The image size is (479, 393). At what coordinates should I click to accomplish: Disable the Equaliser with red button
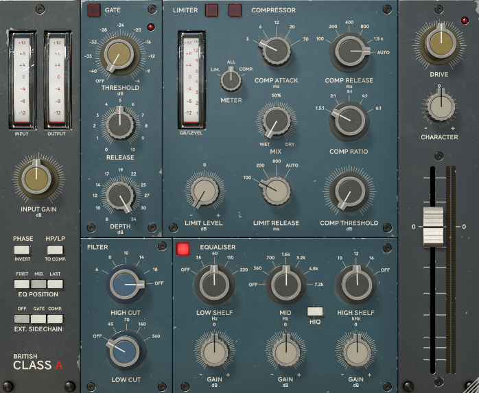183,248
